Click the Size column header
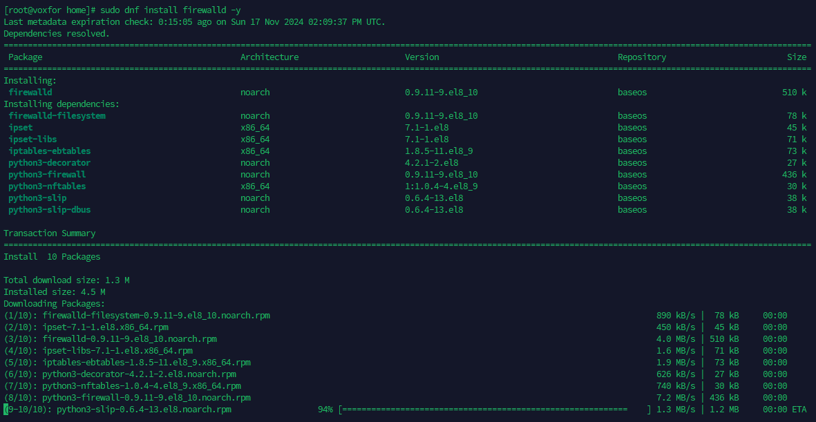This screenshot has width=816, height=422. click(x=796, y=57)
